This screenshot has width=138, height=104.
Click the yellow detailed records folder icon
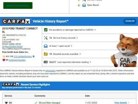tap(46, 54)
